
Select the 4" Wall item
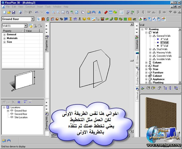(164, 39)
